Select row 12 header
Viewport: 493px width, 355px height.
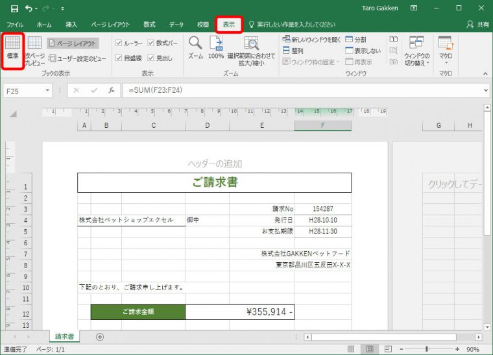pyautogui.click(x=25, y=312)
